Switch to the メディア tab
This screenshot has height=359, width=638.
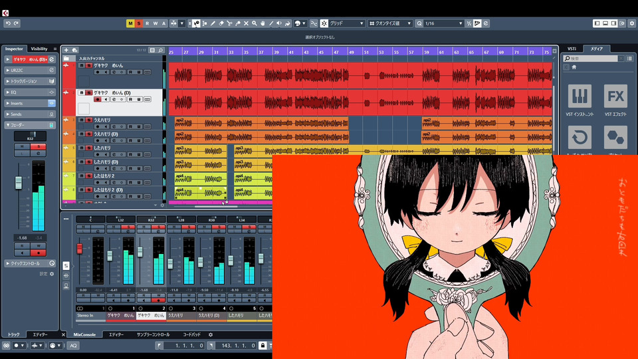click(x=597, y=49)
